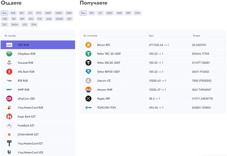Filter give currencies by DASH
The height and width of the screenshot is (156, 227).
(x=15, y=25)
